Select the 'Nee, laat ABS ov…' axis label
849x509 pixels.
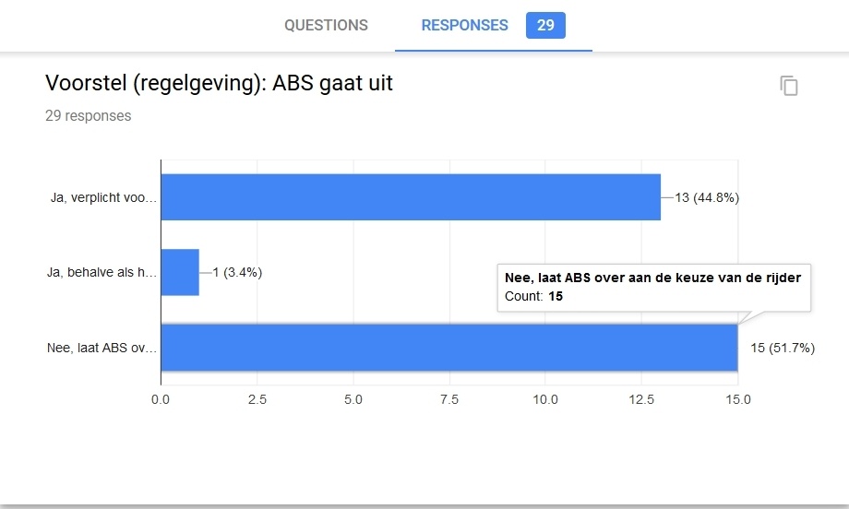[102, 348]
